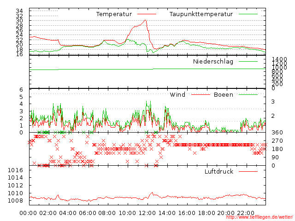Click the 270 wind direction axis value

coord(277,141)
